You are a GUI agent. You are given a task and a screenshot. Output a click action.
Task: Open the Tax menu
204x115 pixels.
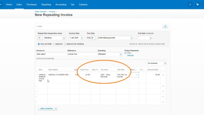pos(72,4)
